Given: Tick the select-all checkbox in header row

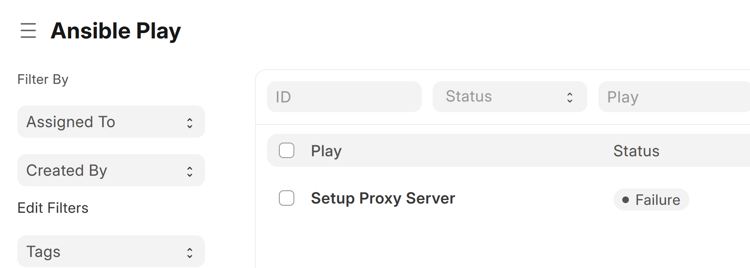Looking at the screenshot, I should pos(286,151).
